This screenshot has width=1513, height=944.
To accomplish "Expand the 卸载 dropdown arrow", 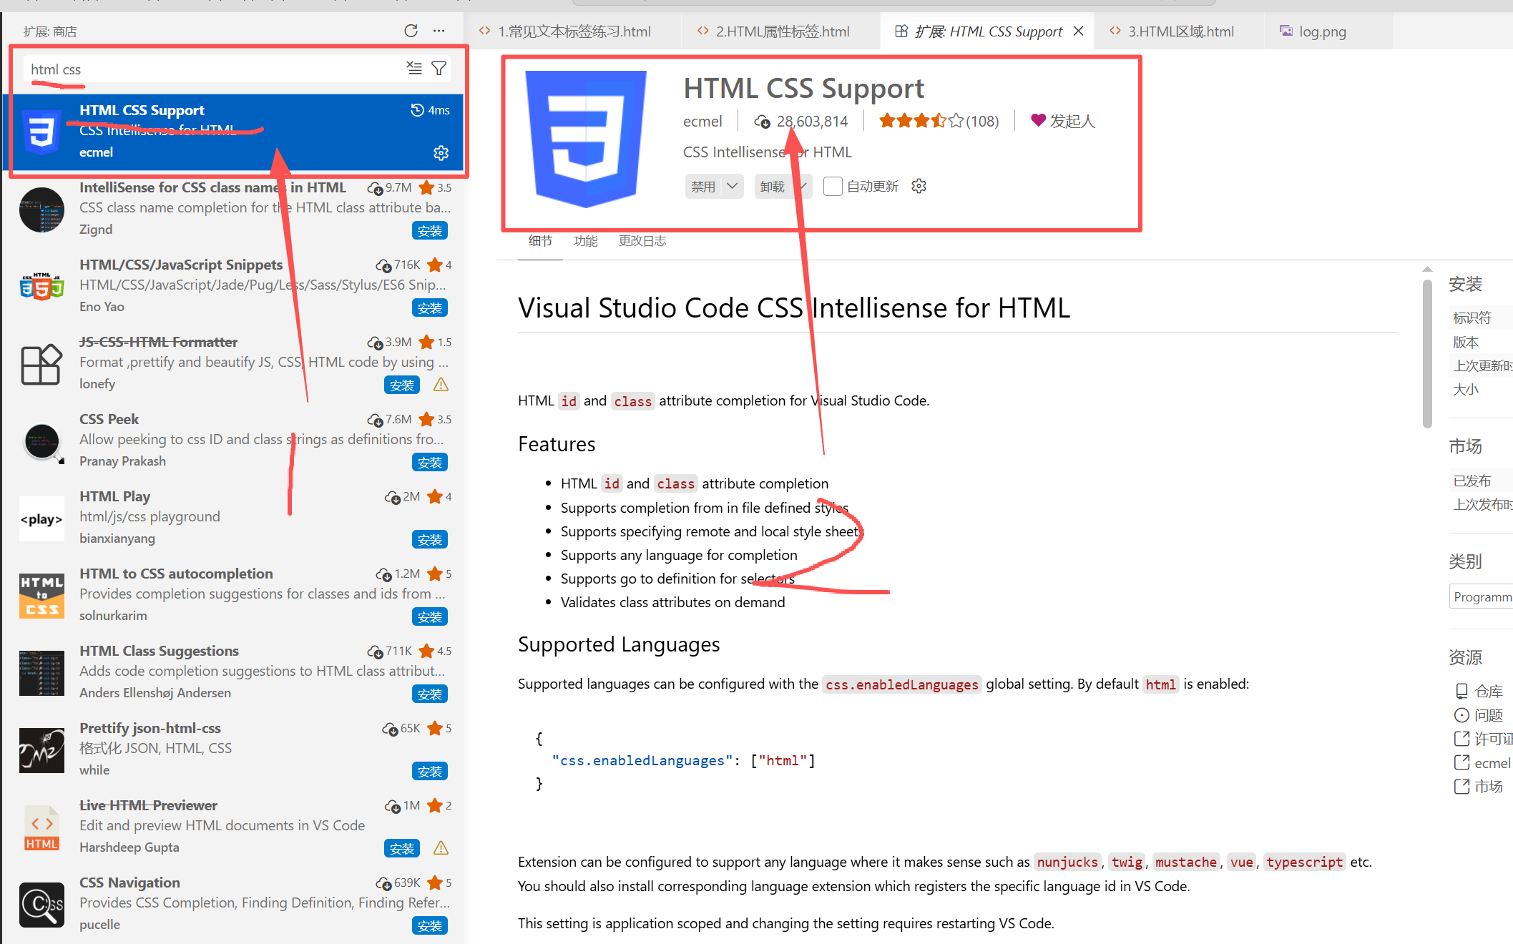I will pyautogui.click(x=803, y=187).
